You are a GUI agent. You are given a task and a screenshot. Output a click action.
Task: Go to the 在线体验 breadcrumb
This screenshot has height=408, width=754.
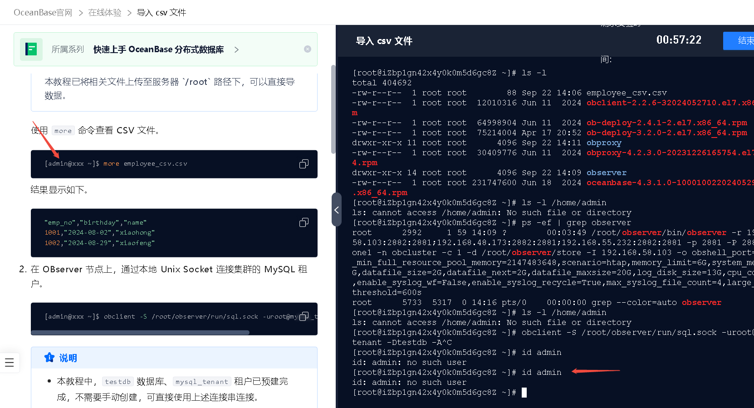(x=105, y=12)
